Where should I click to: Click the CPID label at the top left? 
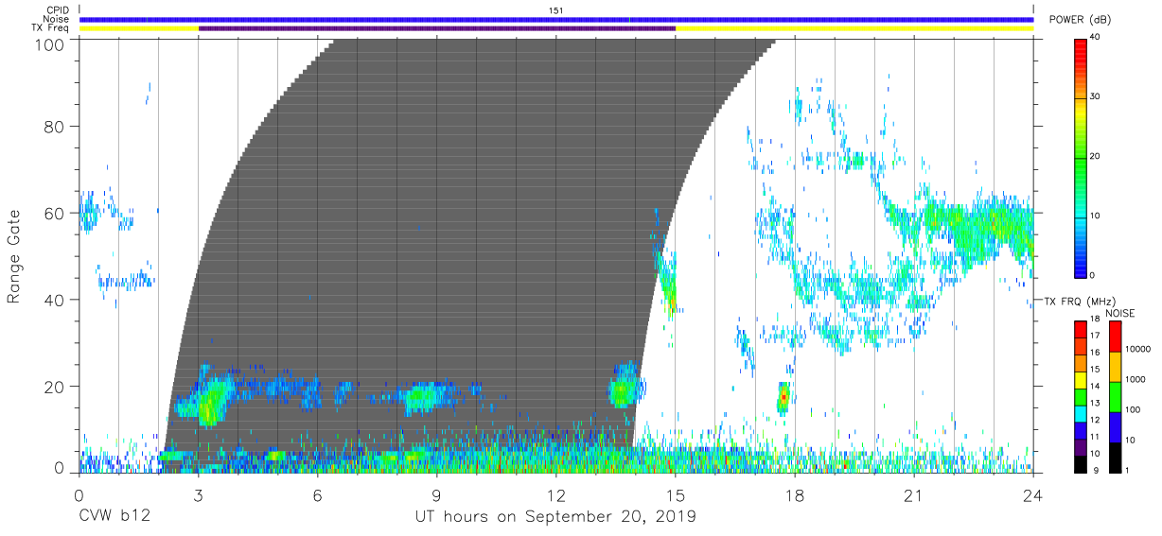(58, 10)
